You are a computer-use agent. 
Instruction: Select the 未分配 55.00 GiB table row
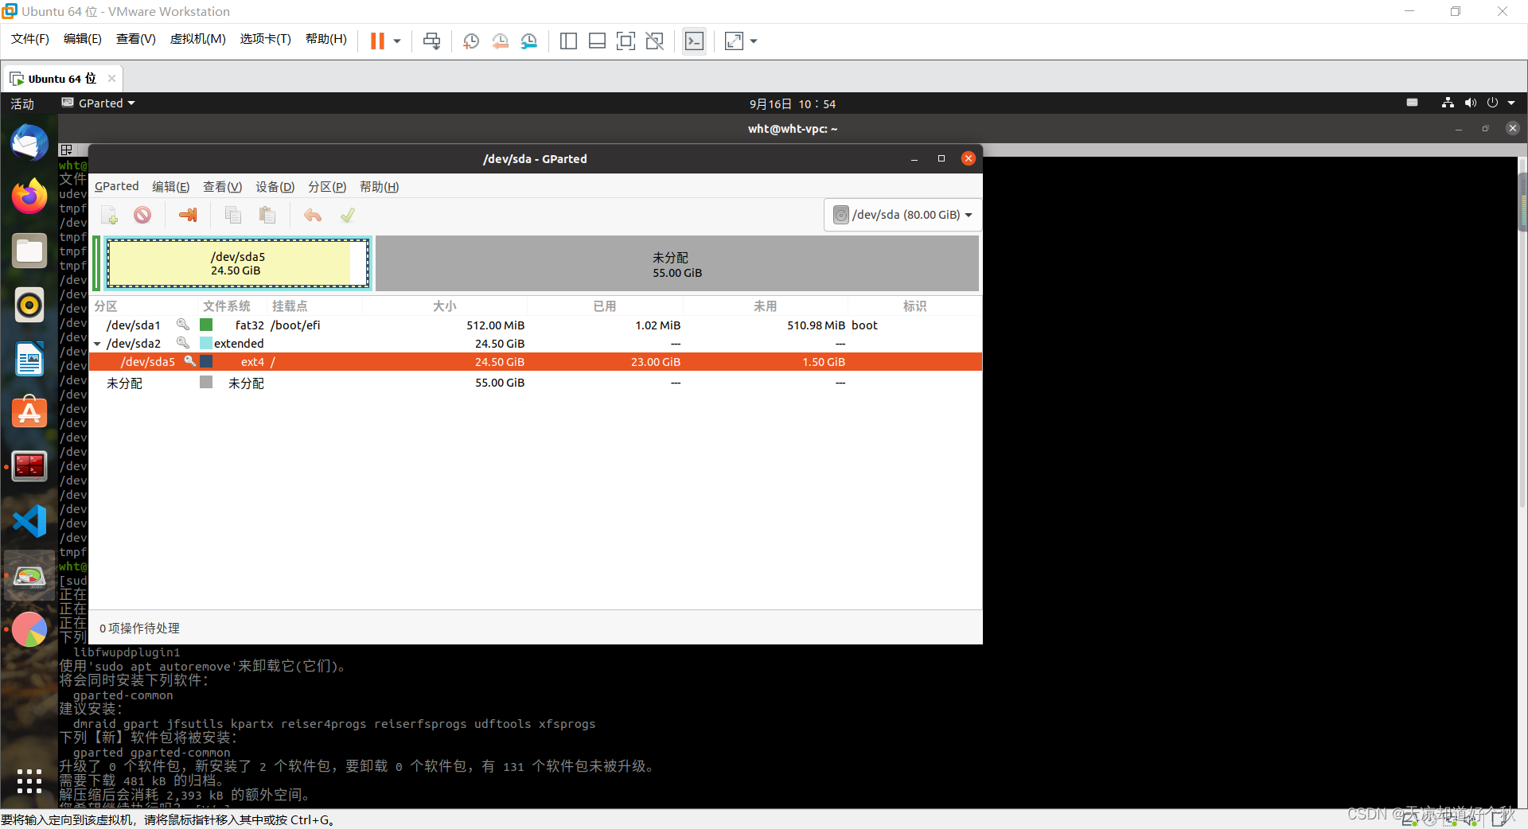tap(536, 383)
